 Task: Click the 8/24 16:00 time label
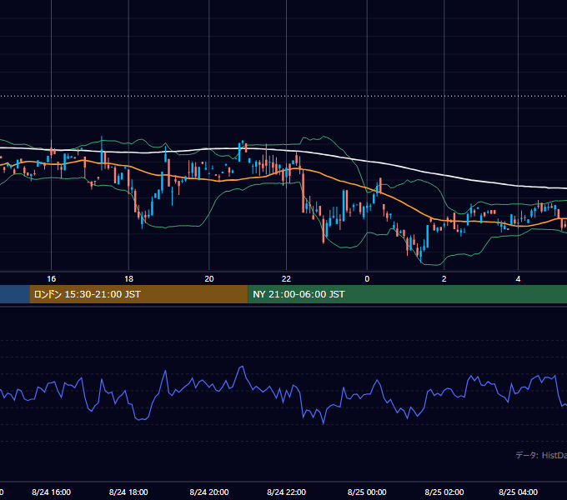tap(52, 492)
